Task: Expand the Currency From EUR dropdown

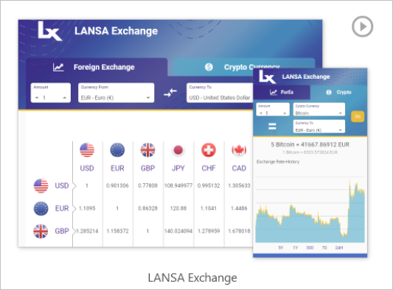Action: [x=116, y=93]
